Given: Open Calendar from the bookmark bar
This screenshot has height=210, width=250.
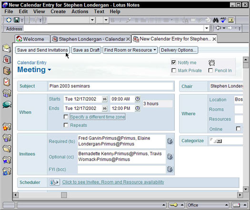Looking at the screenshot, I should pyautogui.click(x=7, y=59).
